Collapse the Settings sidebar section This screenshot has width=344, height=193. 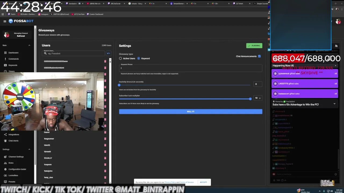tap(29, 149)
